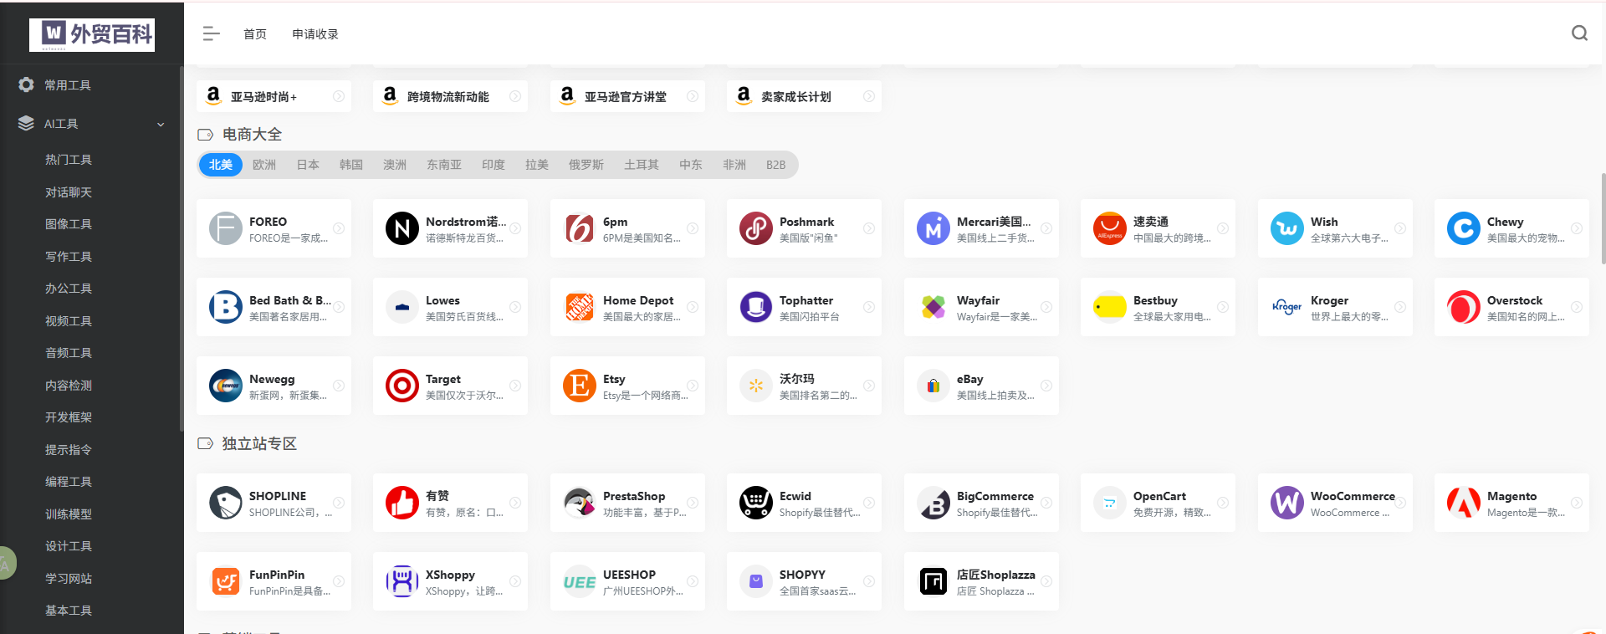Select the B2B category tab
Viewport: 1606px width, 634px height.
(775, 165)
